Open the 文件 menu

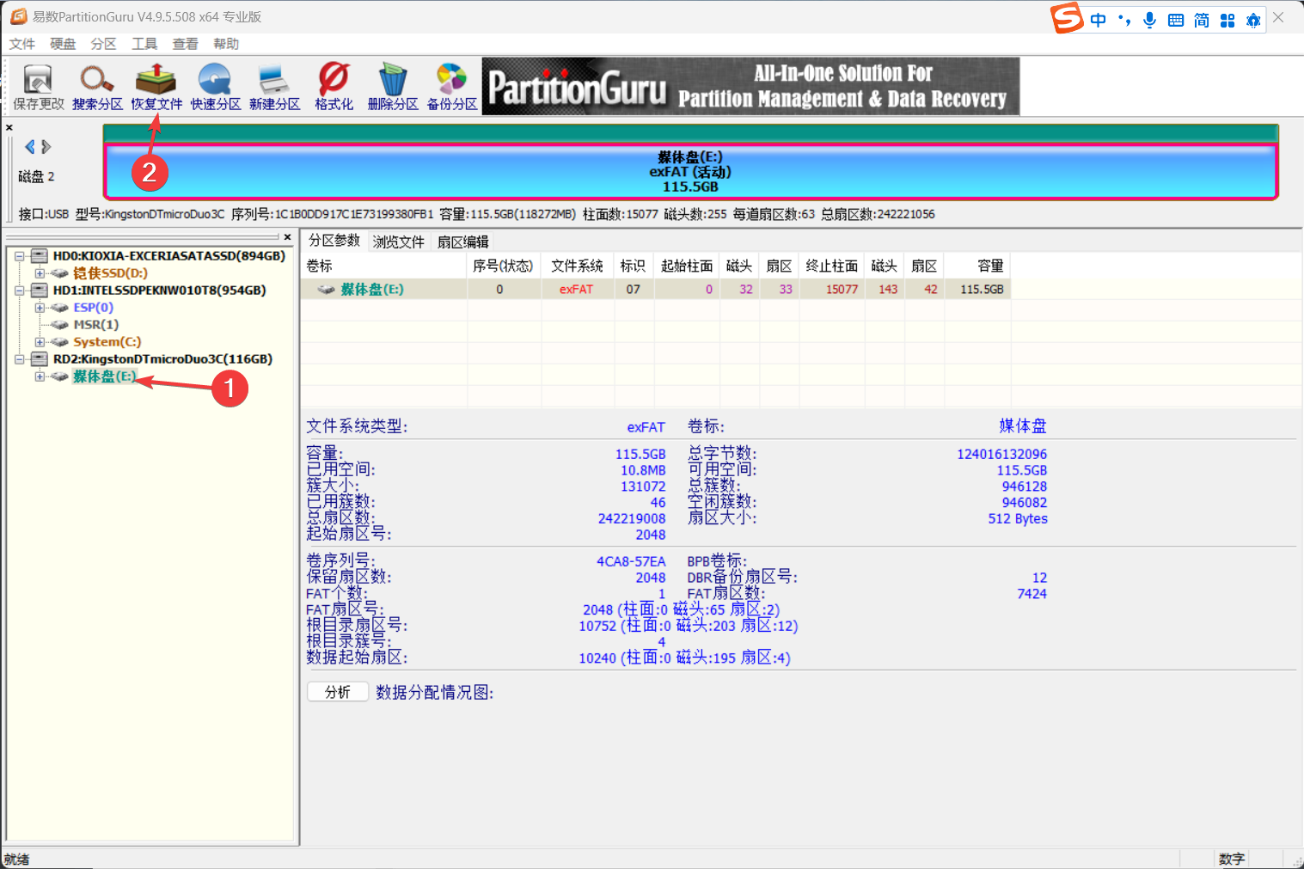[x=22, y=44]
